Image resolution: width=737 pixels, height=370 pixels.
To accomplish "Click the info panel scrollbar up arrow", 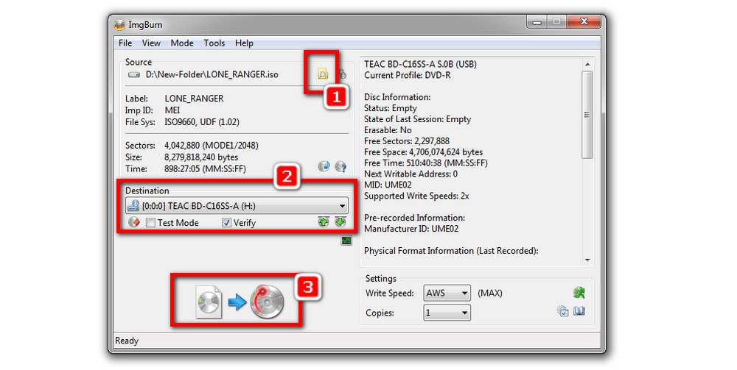I will (587, 64).
